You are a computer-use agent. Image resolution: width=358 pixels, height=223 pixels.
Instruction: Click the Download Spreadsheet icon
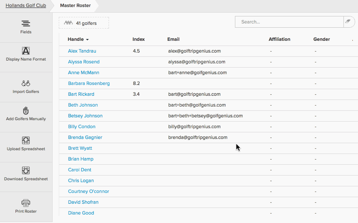(x=26, y=170)
